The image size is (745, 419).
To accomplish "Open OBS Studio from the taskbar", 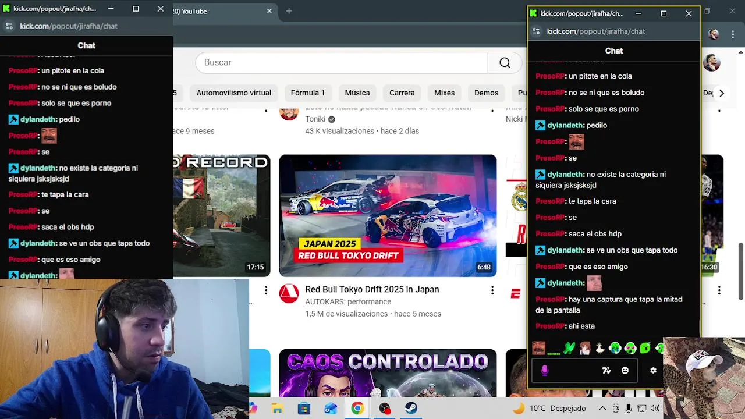I will point(385,409).
